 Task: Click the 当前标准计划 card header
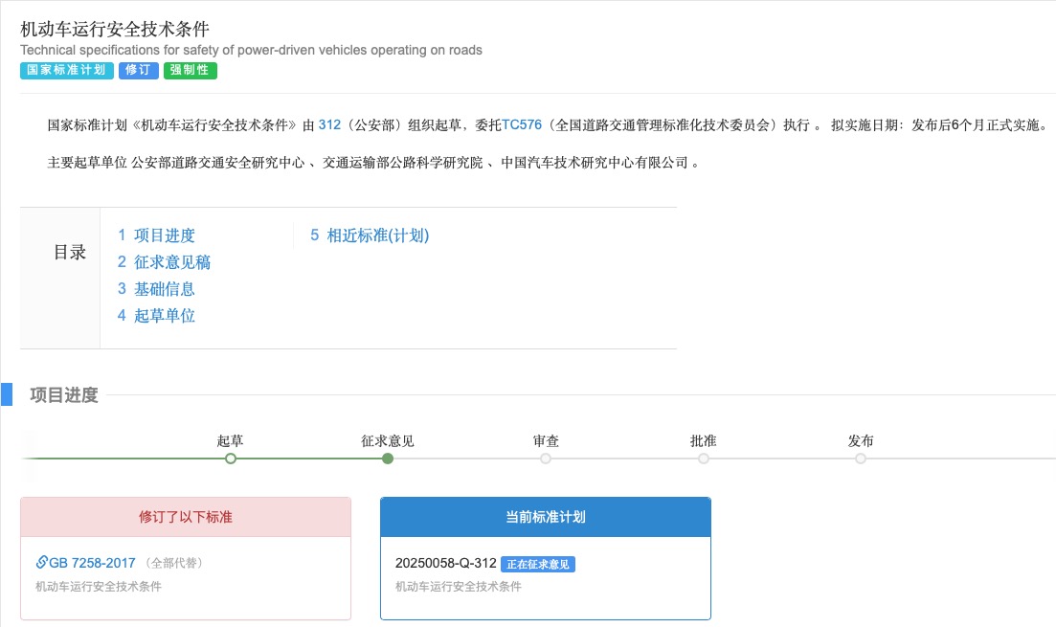(x=545, y=517)
